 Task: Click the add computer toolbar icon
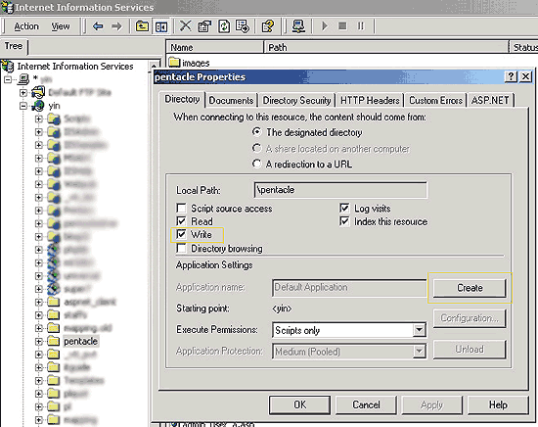tap(298, 26)
